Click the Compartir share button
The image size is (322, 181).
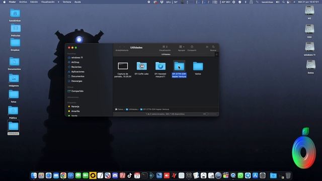[x=192, y=47]
